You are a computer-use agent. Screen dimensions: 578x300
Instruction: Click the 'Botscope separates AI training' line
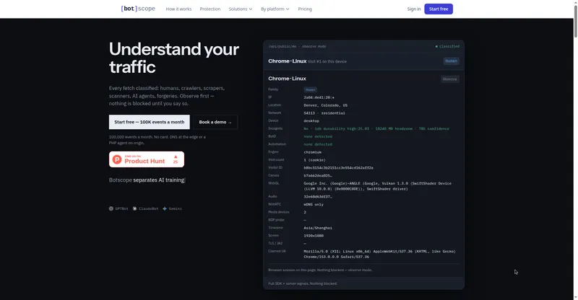click(x=147, y=180)
